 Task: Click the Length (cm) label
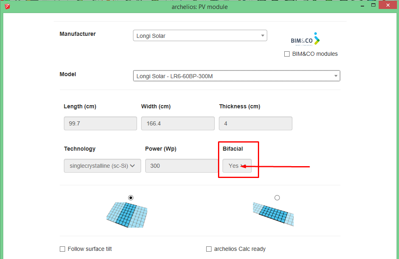[x=80, y=106]
